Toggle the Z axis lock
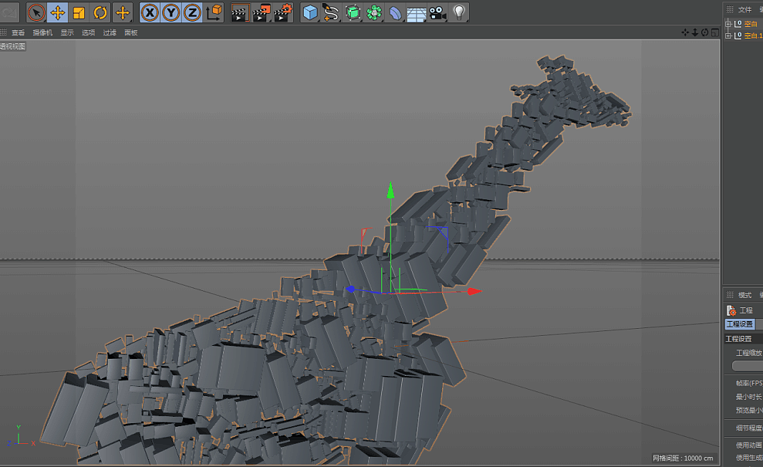Screen dimensions: 763x467 point(192,12)
